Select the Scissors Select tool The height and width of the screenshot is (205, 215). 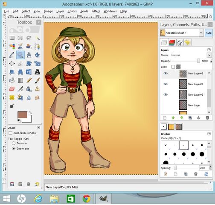click(20, 47)
